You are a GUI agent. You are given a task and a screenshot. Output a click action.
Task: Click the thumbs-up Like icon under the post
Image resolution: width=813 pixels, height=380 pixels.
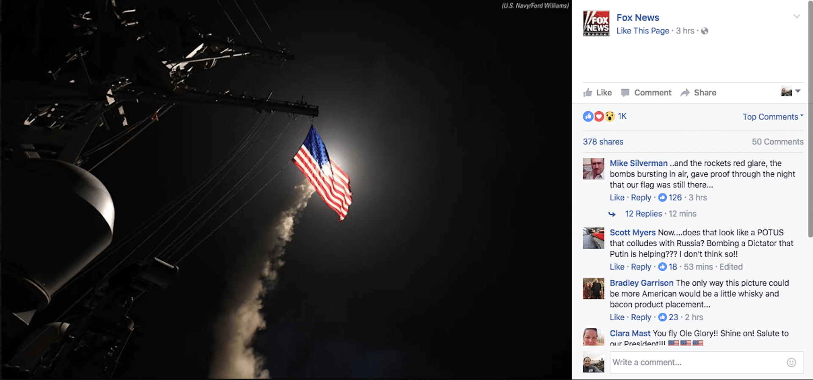pos(588,93)
